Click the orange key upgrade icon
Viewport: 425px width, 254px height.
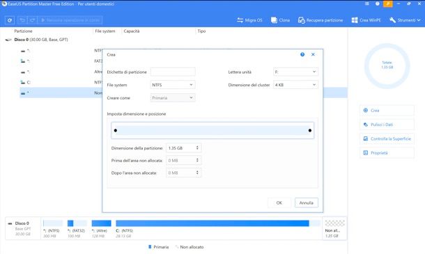(388, 3)
